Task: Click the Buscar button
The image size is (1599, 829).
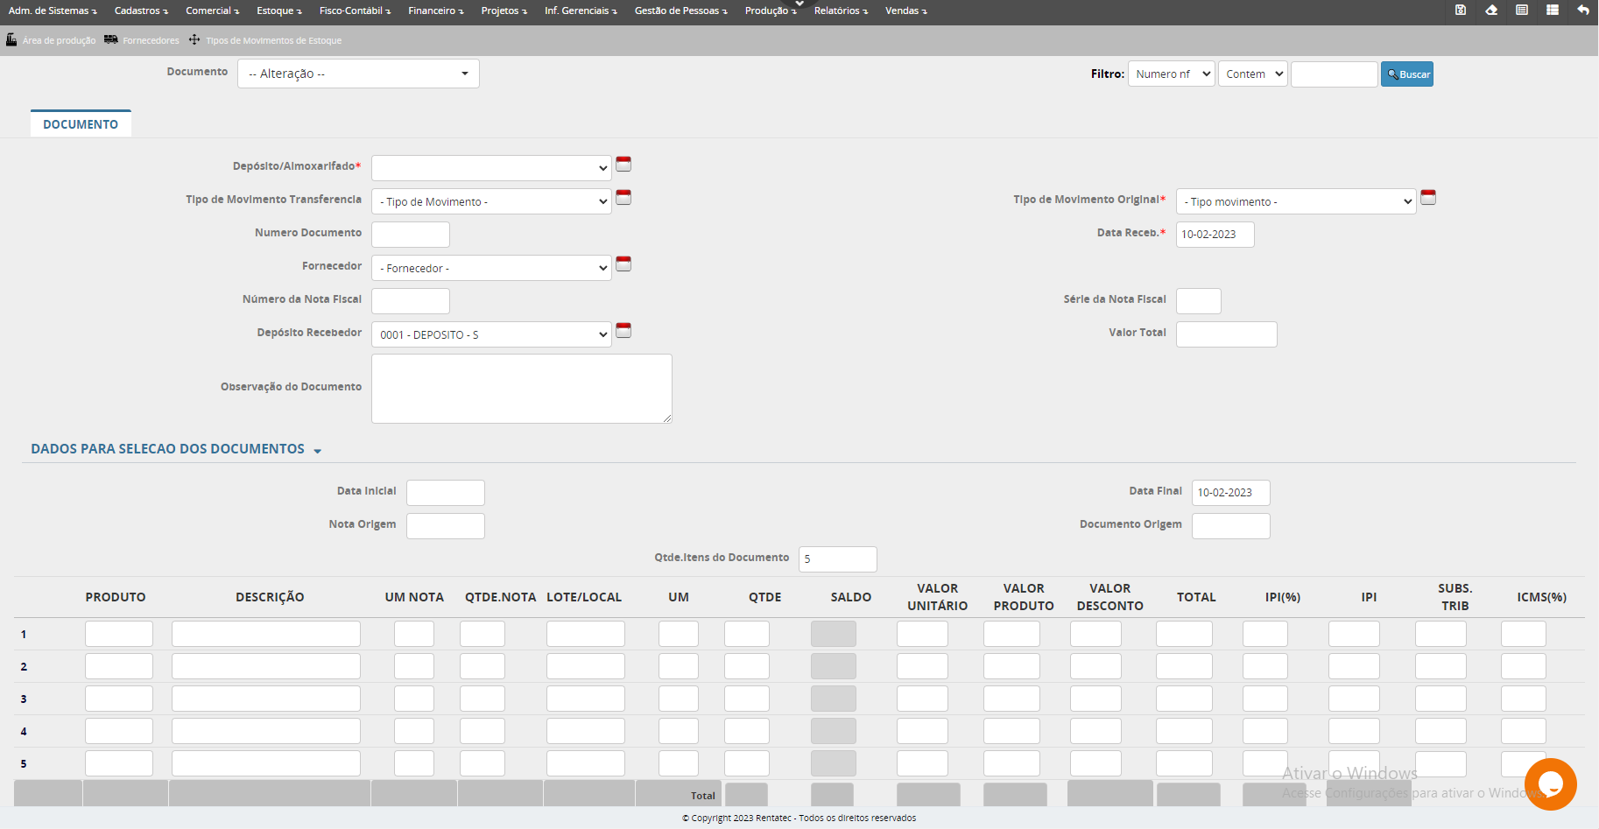Action: click(x=1406, y=74)
